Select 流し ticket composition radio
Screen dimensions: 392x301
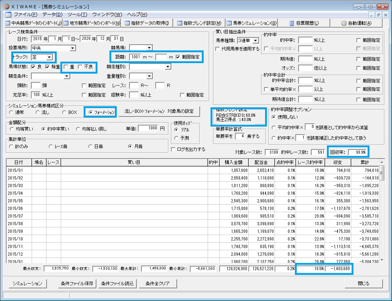click(37, 112)
